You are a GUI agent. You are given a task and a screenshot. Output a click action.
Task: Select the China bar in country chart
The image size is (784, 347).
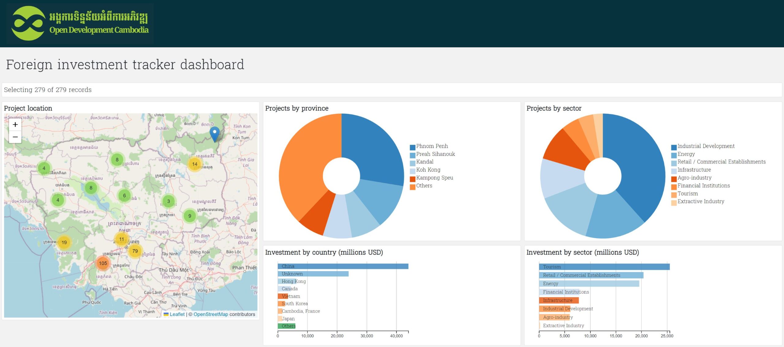[343, 266]
